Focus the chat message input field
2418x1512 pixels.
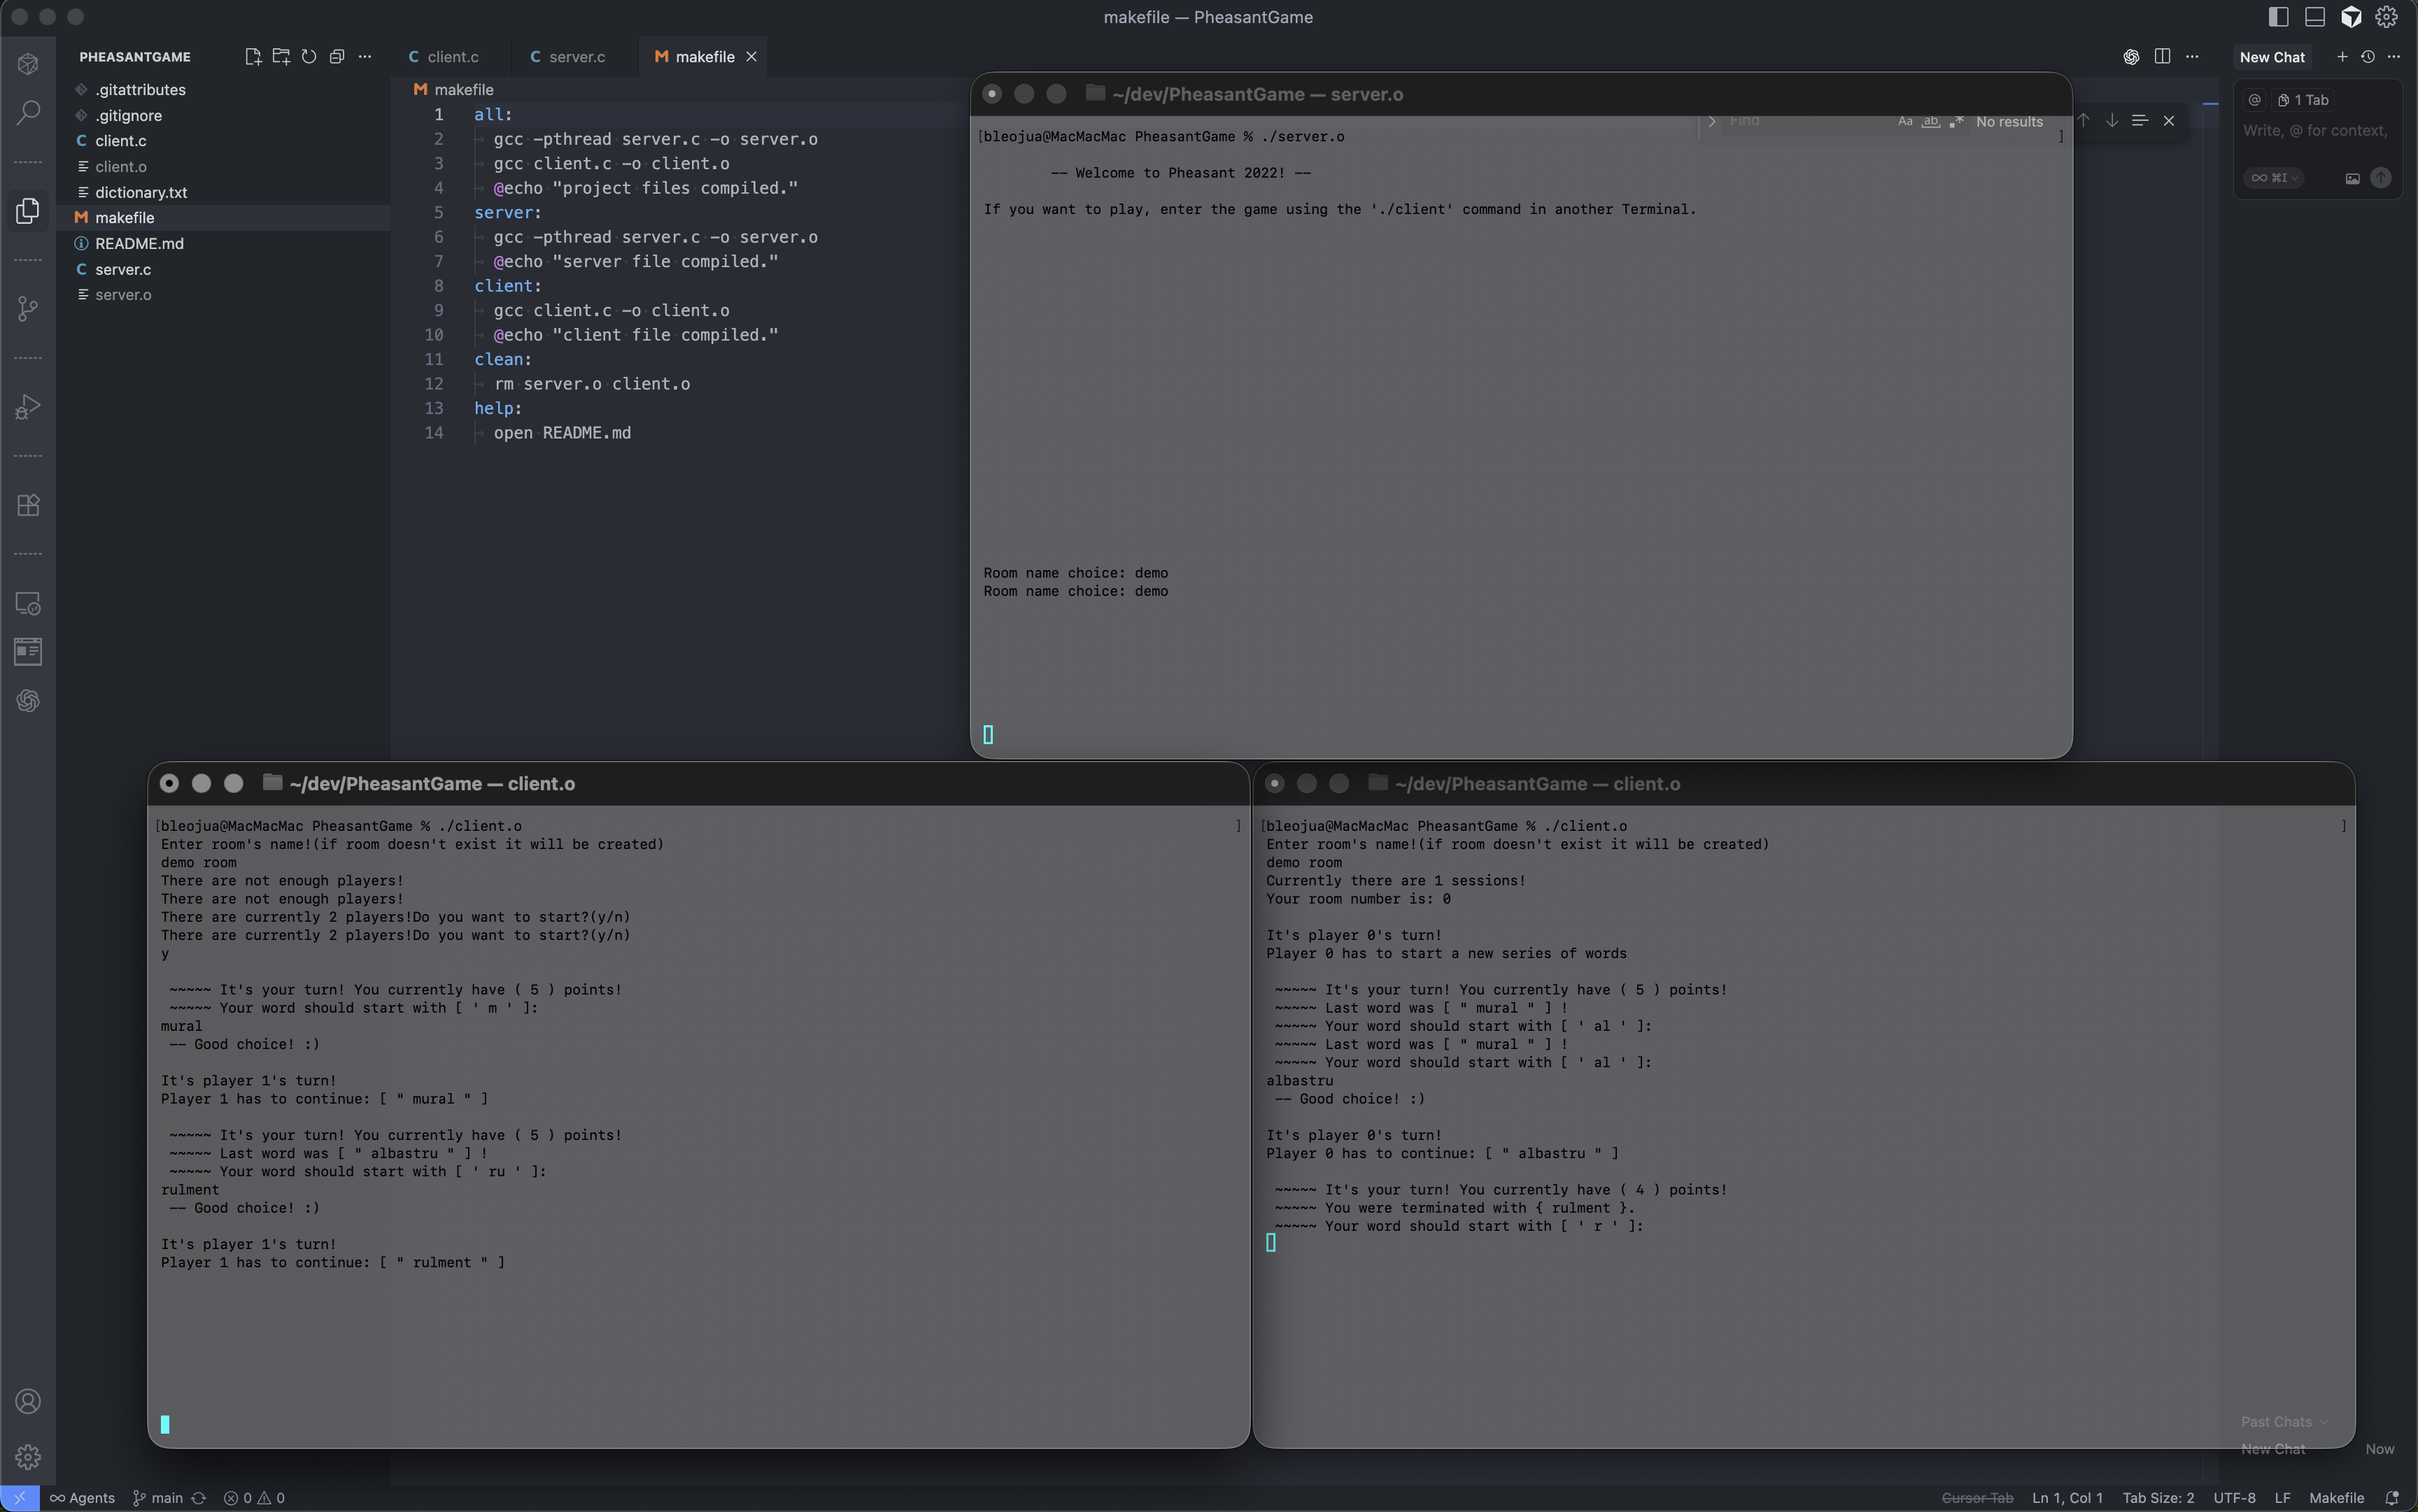coord(2316,131)
